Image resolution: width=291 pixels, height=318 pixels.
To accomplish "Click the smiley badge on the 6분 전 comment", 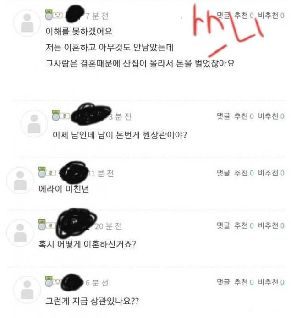I will pos(58,281).
